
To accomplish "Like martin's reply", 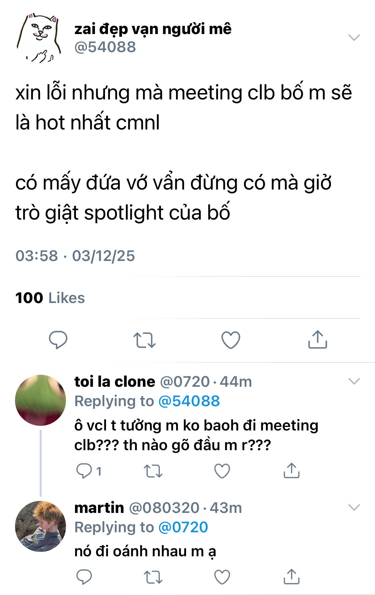I will pyautogui.click(x=222, y=577).
